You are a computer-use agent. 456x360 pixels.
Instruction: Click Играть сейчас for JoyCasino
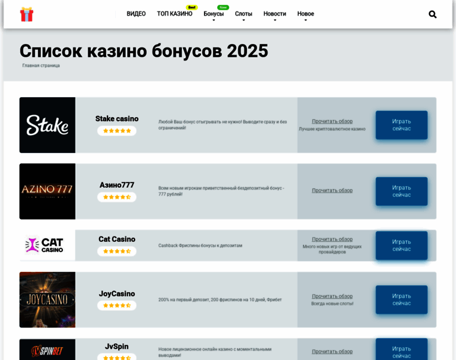tap(401, 299)
